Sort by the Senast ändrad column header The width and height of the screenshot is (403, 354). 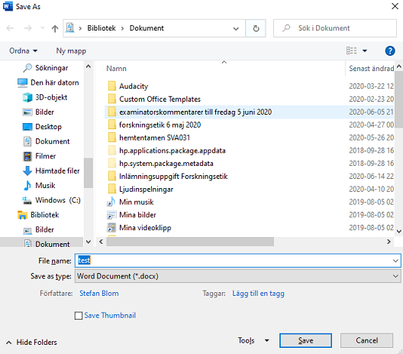371,69
